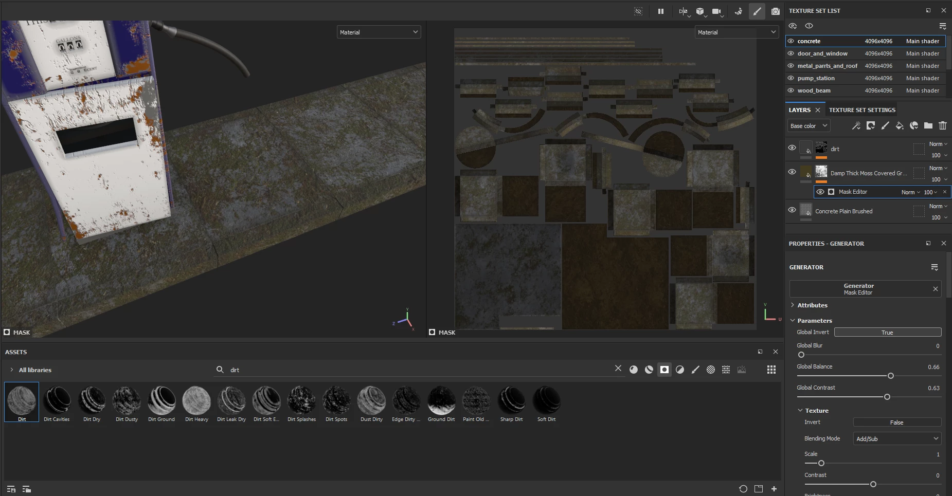Add a fill layer with the bucket icon
The height and width of the screenshot is (496, 952).
(899, 126)
